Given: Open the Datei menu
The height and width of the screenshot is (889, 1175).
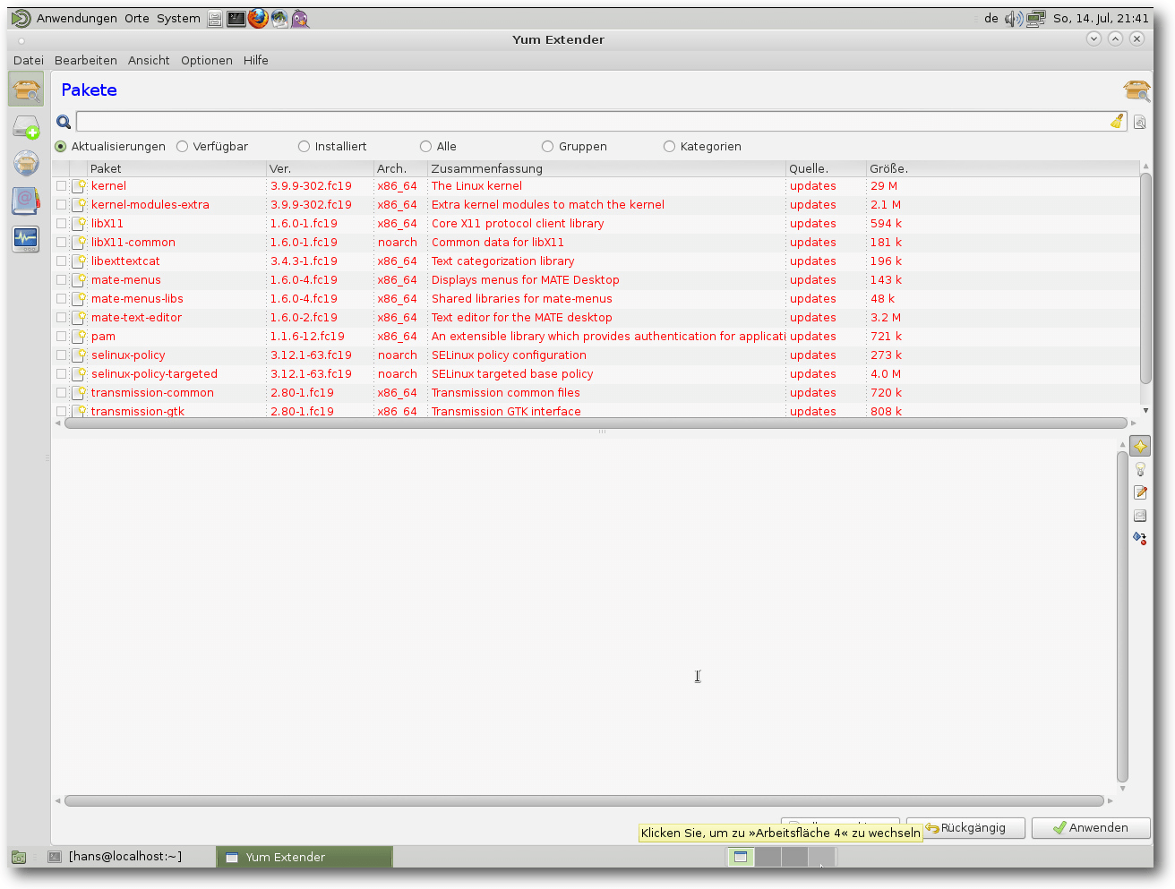Looking at the screenshot, I should 29,61.
